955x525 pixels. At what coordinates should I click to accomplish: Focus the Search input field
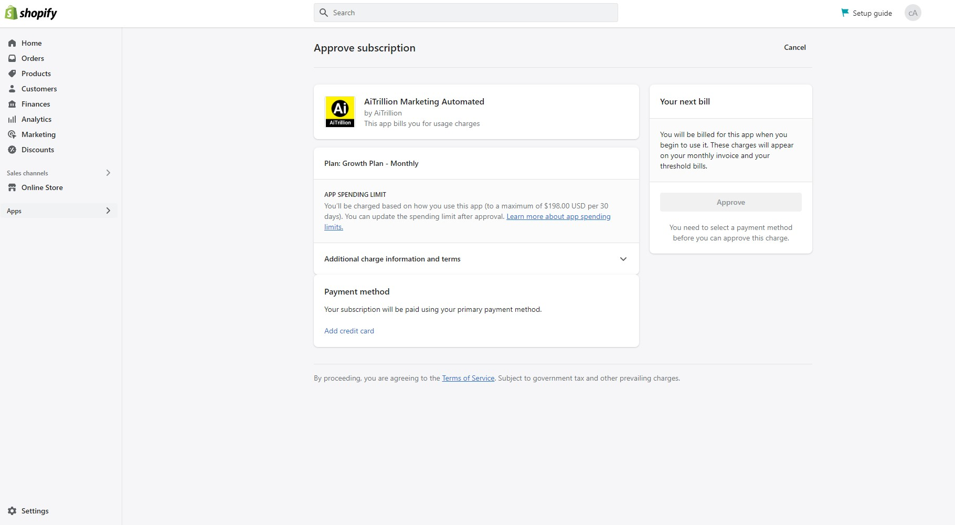click(x=466, y=13)
